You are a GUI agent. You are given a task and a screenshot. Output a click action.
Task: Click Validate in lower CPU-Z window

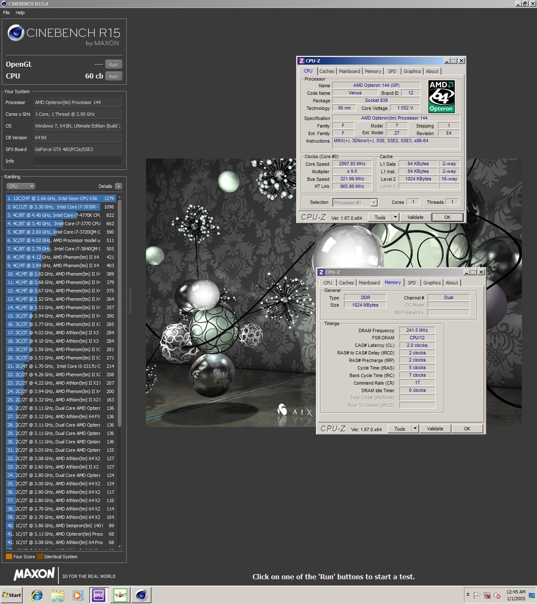click(x=435, y=429)
